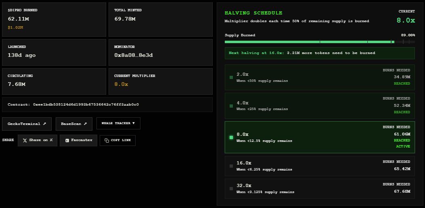Screen dimensions: 425x208
Task: Click the active 8.0x milestone indicator
Action: (231, 137)
